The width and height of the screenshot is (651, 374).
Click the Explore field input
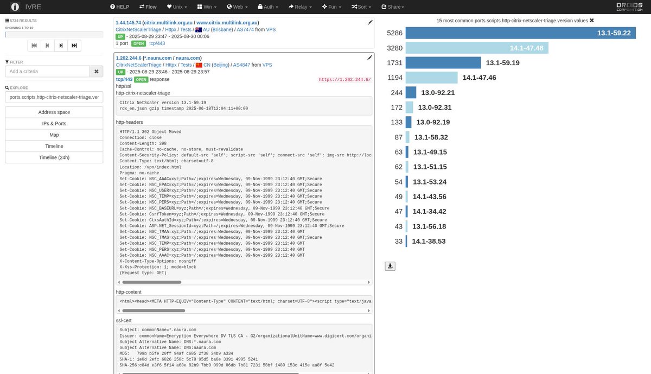[54, 97]
